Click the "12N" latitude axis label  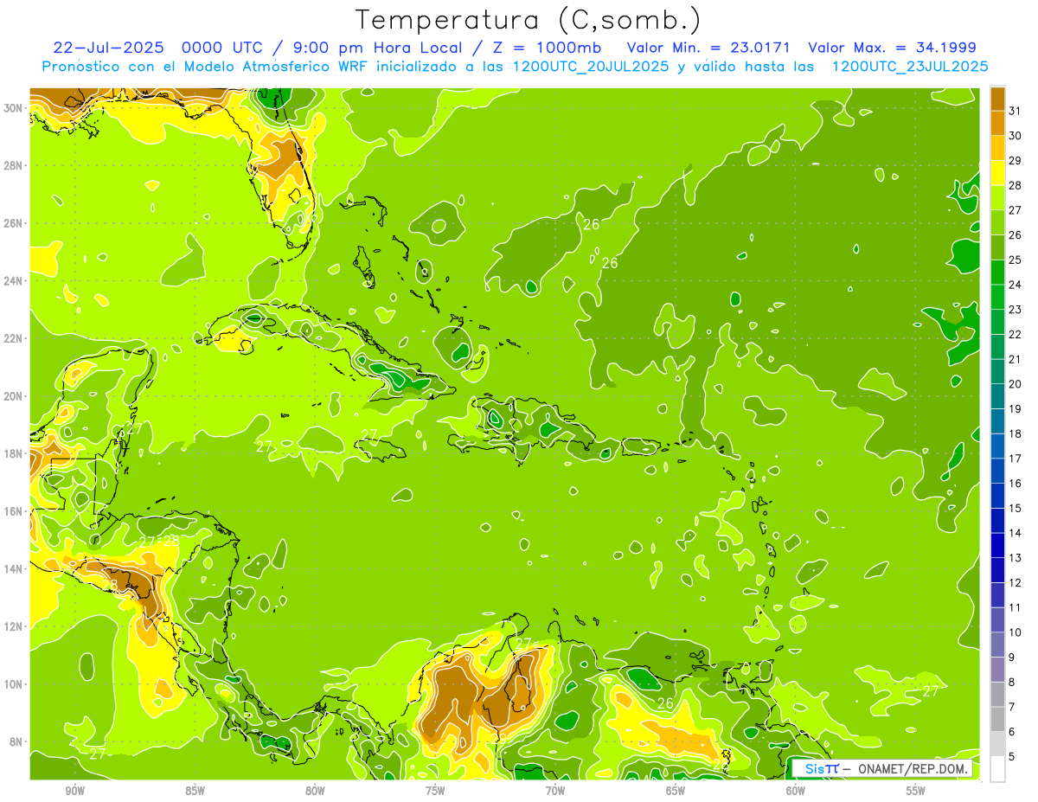[13, 626]
